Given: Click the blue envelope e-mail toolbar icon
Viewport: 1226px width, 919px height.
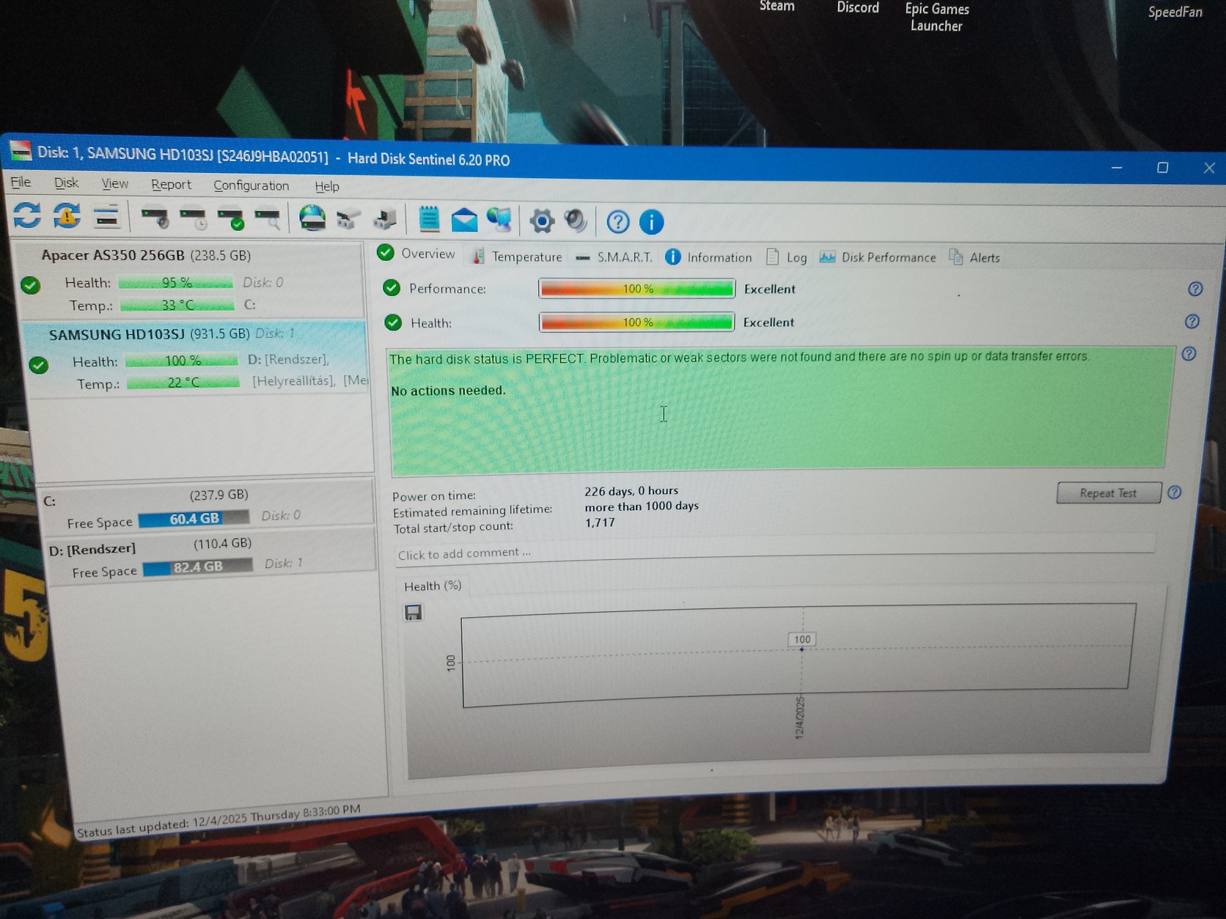Looking at the screenshot, I should point(464,220).
